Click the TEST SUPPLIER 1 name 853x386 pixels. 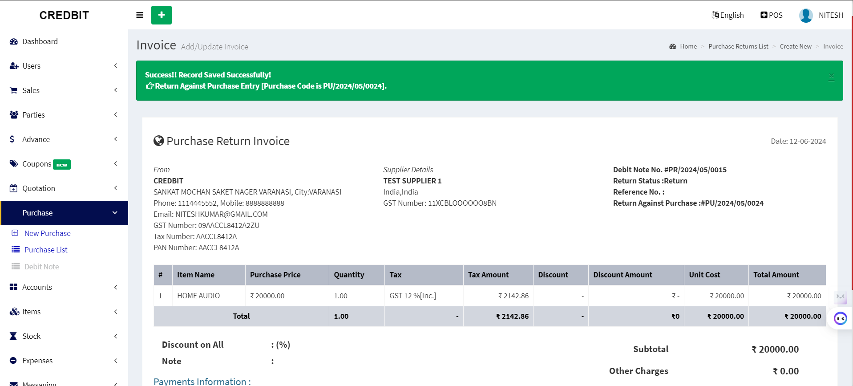click(412, 181)
